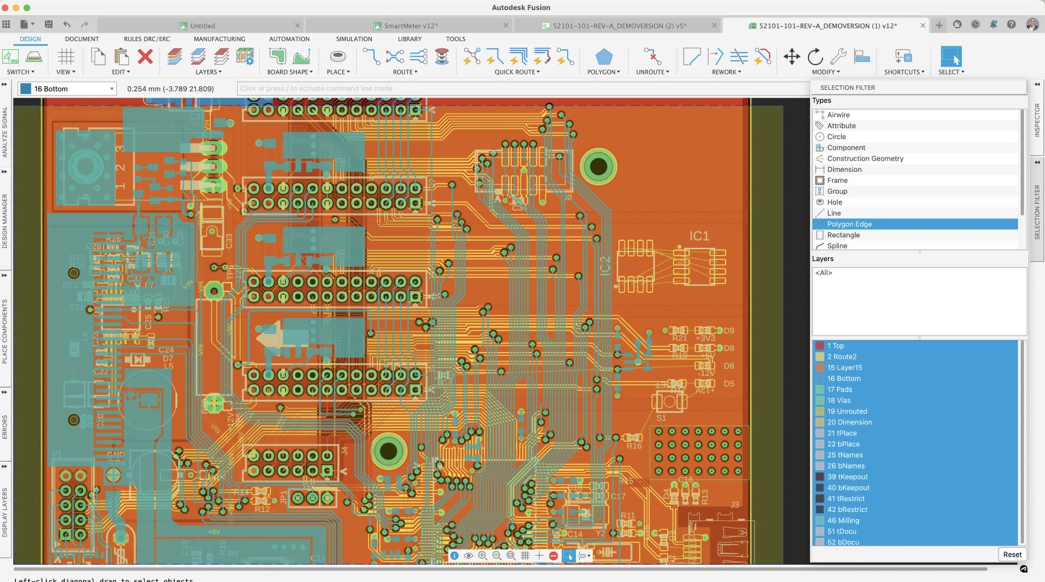Viewport: 1045px width, 582px height.
Task: Select the Polygon pour tool
Action: 604,57
